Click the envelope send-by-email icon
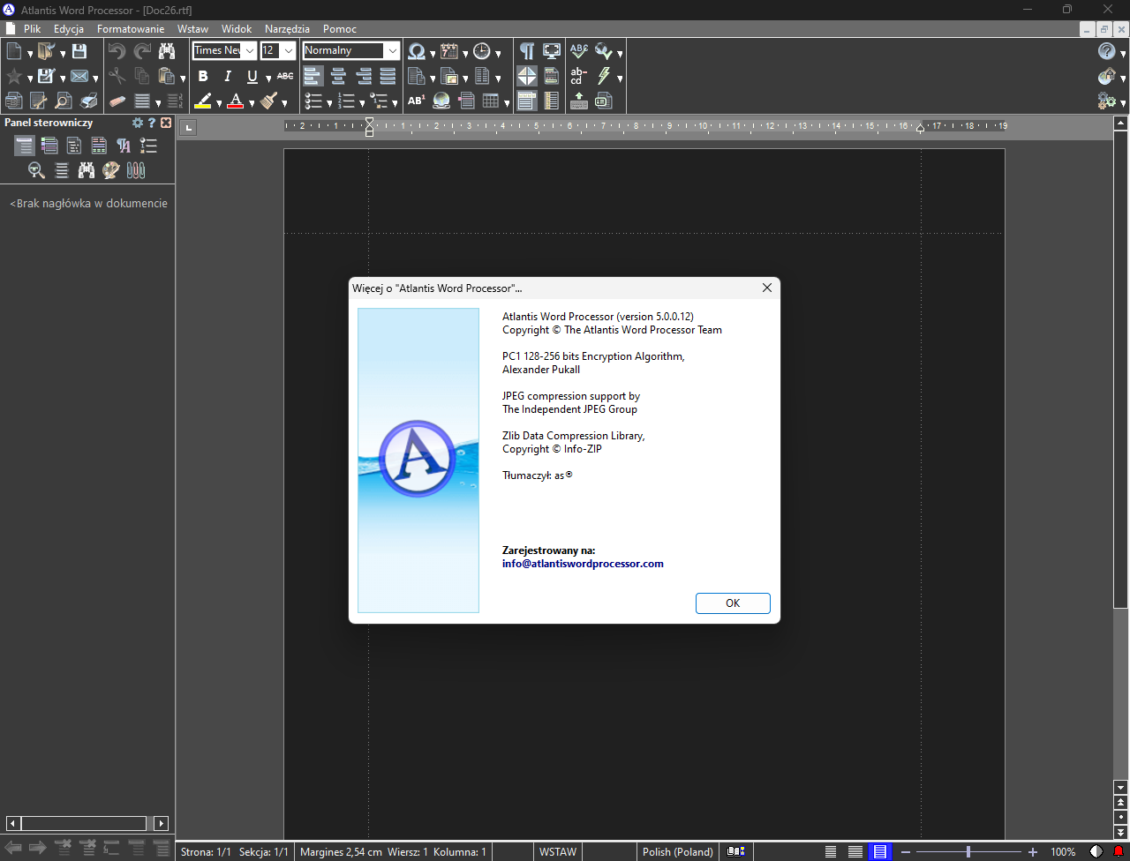Screen dimensions: 1130x861 coord(79,76)
